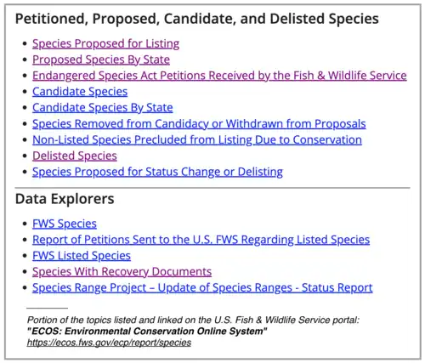This screenshot has width=425, height=363.
Task: Open Species Proposed for Listing link
Action: (x=105, y=43)
